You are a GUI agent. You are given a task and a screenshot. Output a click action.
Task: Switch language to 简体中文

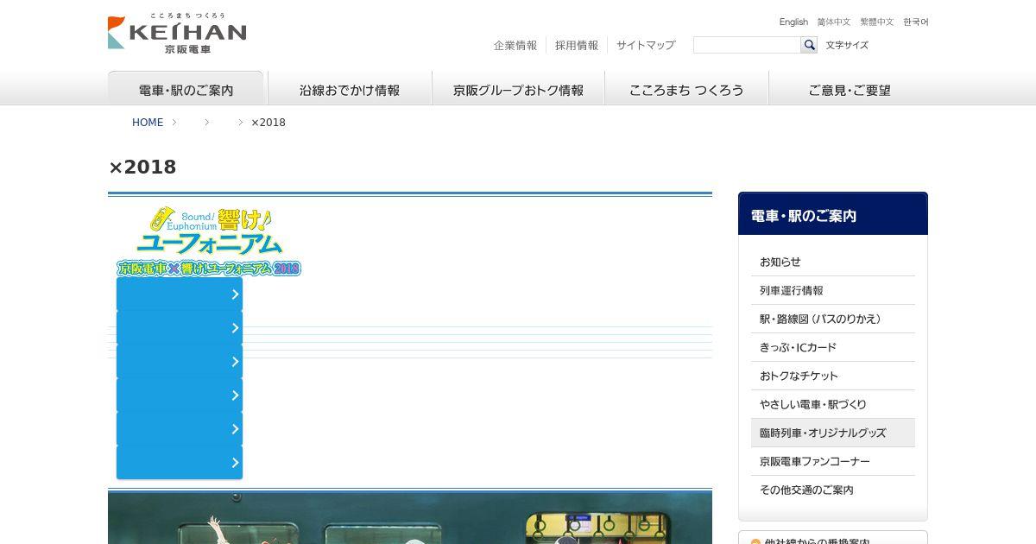(x=834, y=22)
